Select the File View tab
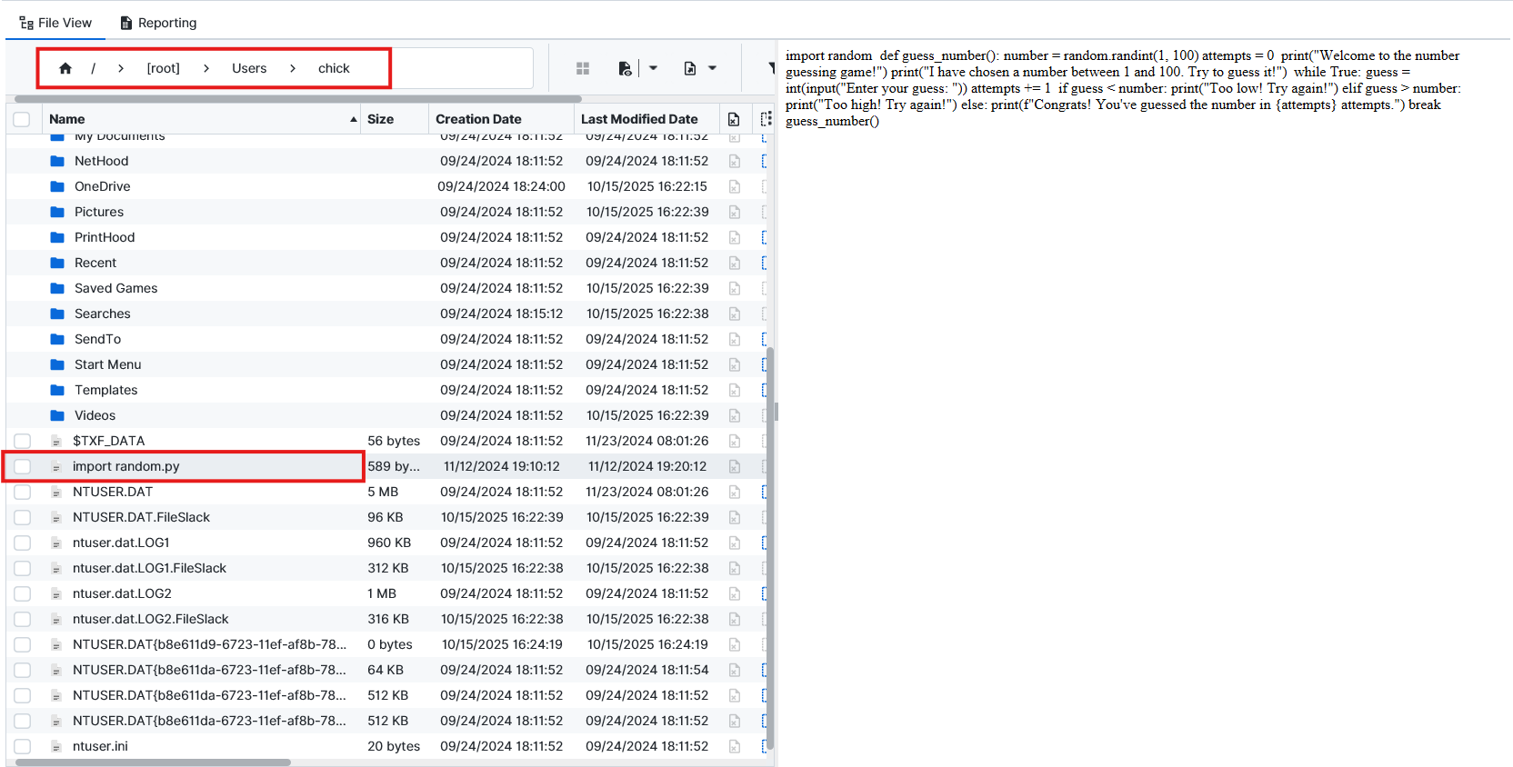This screenshot has width=1513, height=767. tap(55, 23)
